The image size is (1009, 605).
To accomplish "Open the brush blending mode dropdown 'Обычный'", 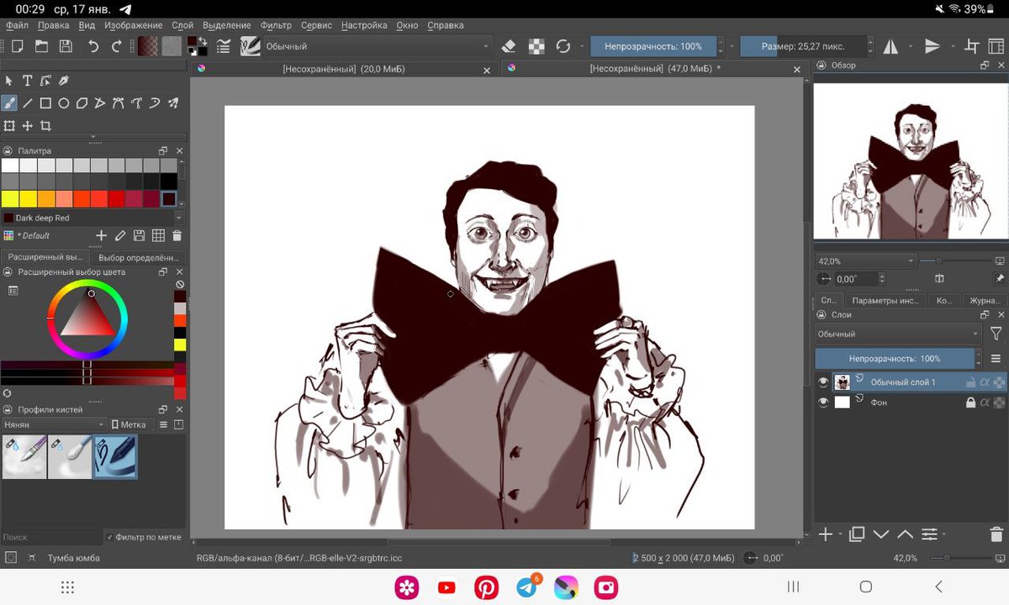I will click(377, 46).
